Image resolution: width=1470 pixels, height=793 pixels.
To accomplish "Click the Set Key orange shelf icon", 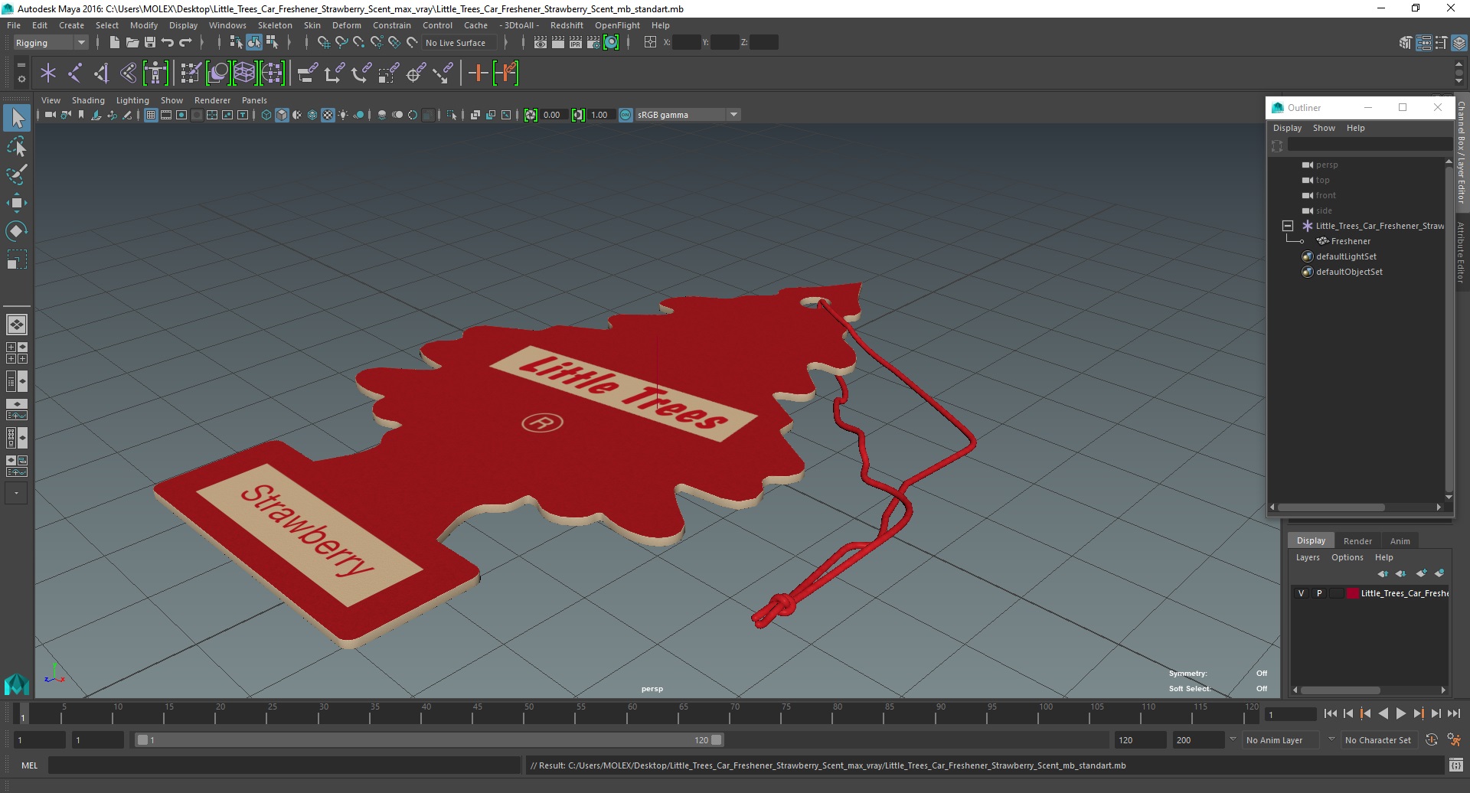I will pos(479,73).
